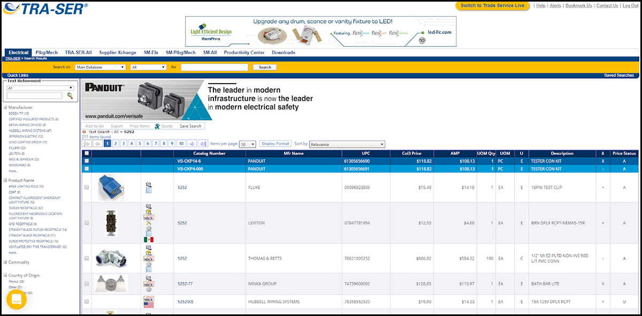Check the MINKA GROUP 5252-77 row checkbox
Viewport: 642px width, 316px height.
87,284
